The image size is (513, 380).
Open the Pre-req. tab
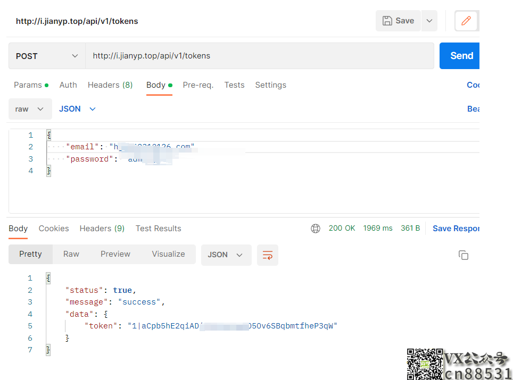pyautogui.click(x=198, y=85)
